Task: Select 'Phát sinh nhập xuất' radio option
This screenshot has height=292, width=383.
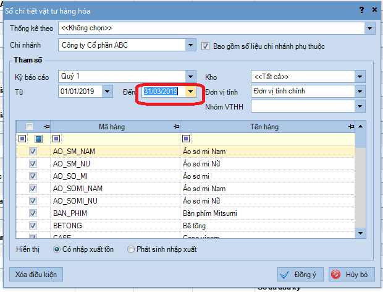Action: coord(130,249)
